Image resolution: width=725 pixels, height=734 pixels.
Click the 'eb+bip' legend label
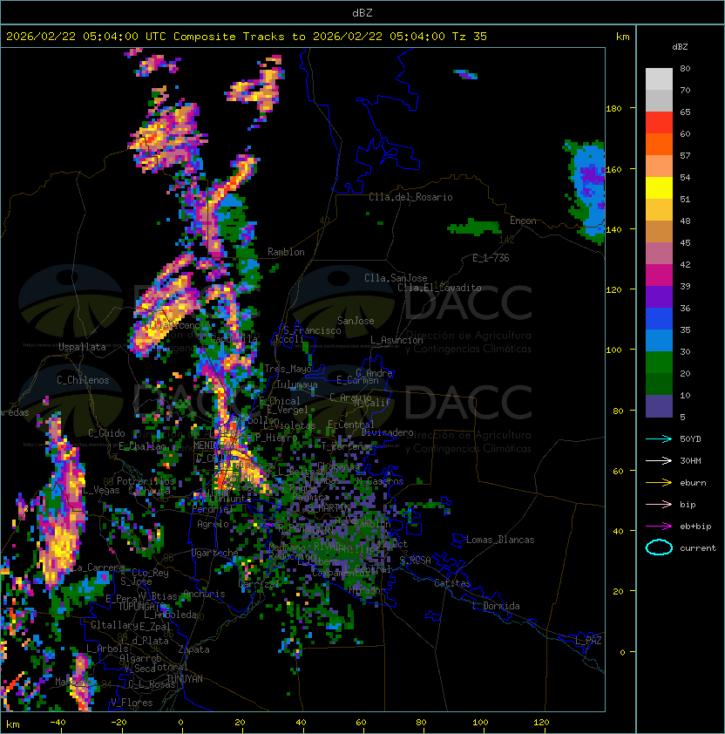point(695,527)
